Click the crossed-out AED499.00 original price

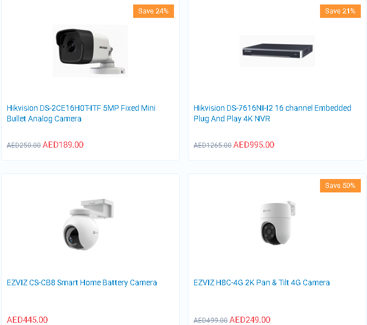pyautogui.click(x=210, y=320)
